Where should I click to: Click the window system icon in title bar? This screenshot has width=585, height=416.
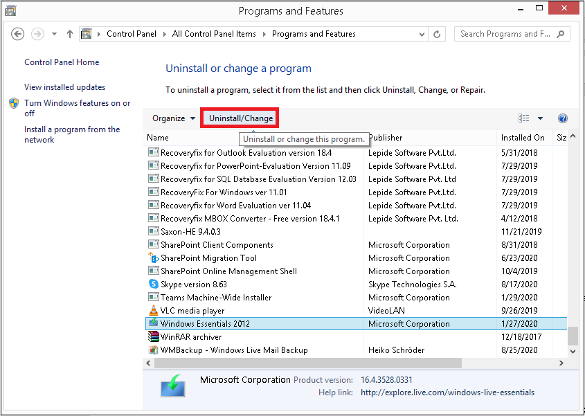coord(11,10)
